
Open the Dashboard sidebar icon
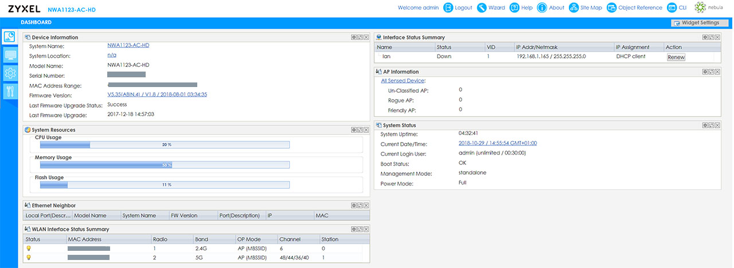pos(9,37)
